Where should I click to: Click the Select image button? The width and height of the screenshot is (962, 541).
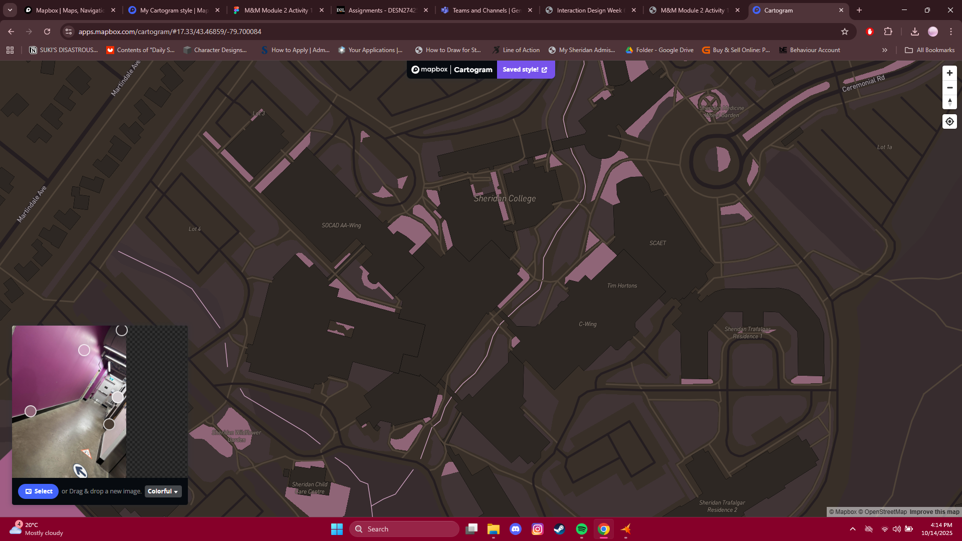38,491
